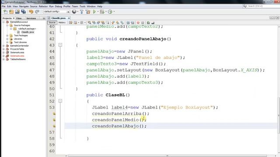Select the ClaseBL.java editor tab

tap(58, 18)
